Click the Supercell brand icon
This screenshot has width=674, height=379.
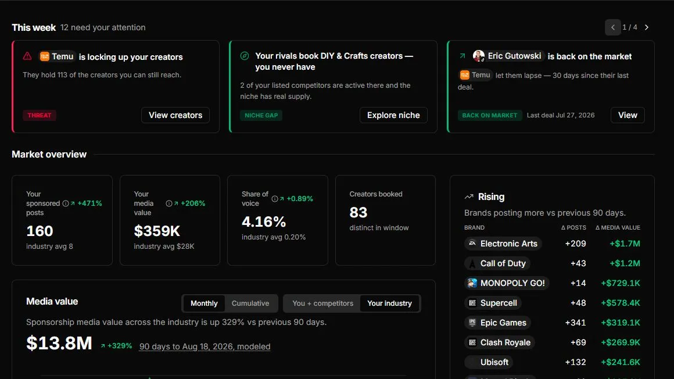coord(472,303)
